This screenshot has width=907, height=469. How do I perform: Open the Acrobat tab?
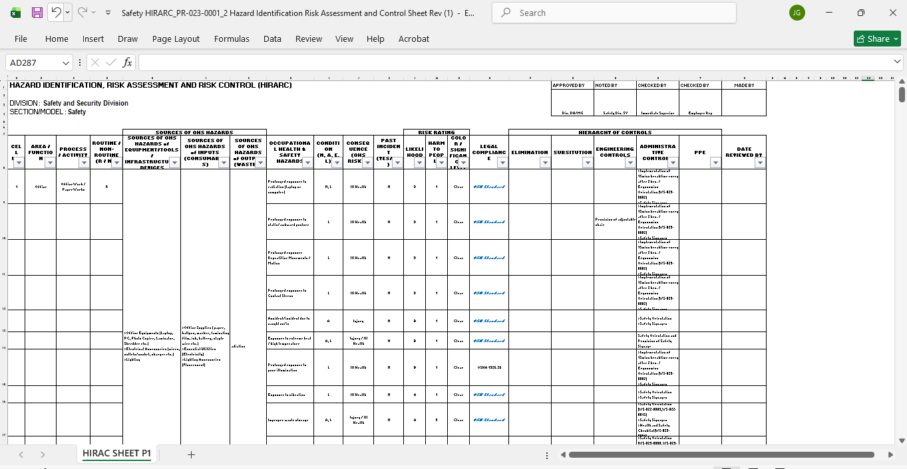[414, 39]
